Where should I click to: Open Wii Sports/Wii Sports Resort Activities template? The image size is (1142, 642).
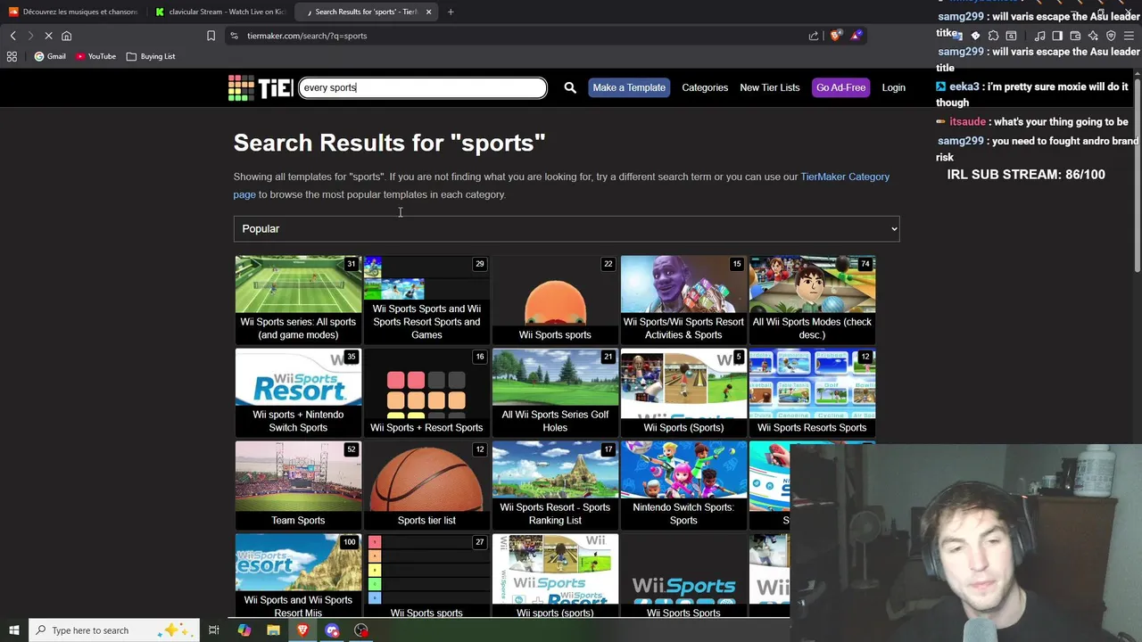click(x=683, y=300)
